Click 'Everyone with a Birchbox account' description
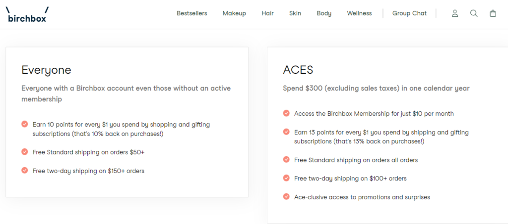Image resolution: width=508 pixels, height=224 pixels. 126,93
